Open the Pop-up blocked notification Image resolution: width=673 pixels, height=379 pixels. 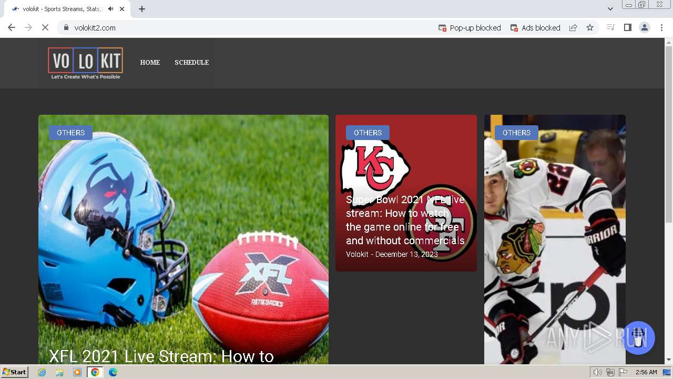[x=470, y=28]
